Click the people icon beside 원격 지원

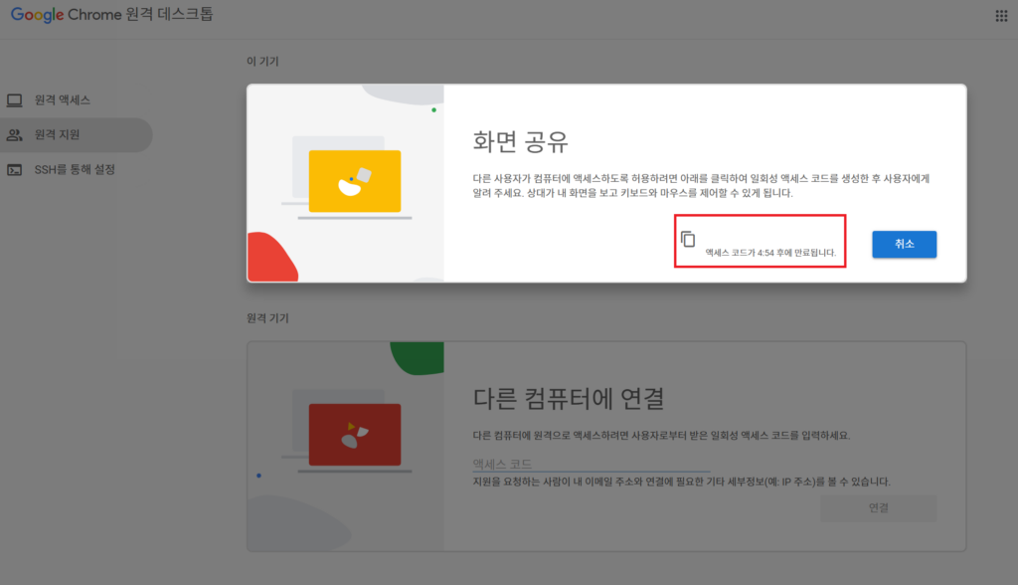[15, 135]
